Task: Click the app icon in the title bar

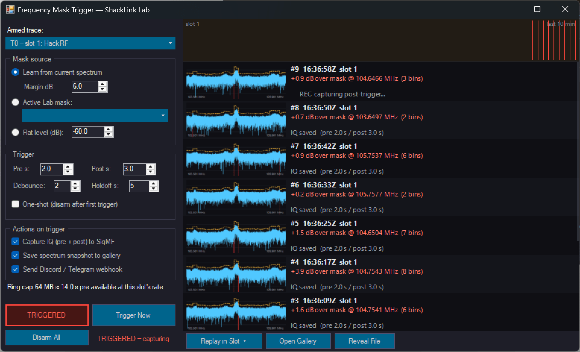Action: click(x=10, y=10)
